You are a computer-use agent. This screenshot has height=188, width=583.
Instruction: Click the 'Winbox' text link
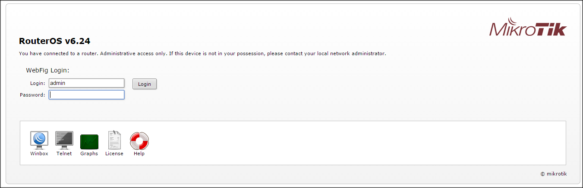point(39,154)
